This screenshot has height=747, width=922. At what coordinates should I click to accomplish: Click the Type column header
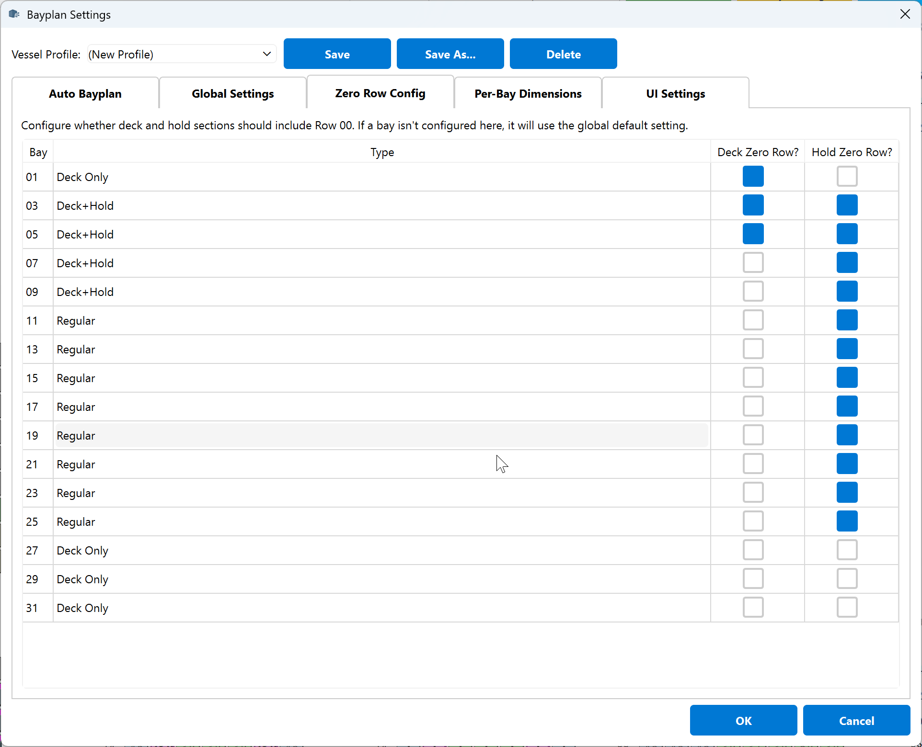382,152
